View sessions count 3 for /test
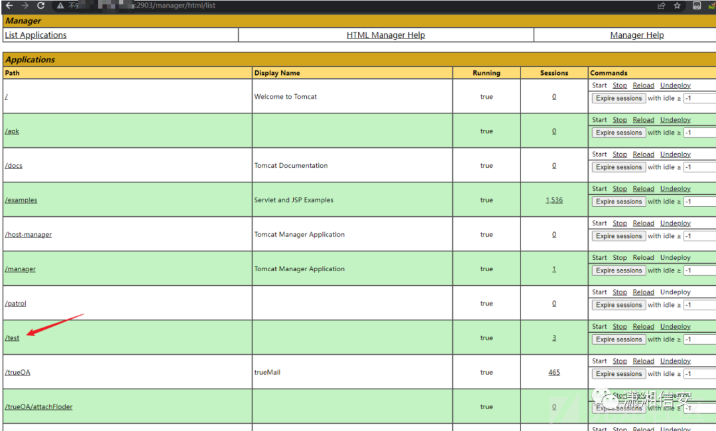The image size is (716, 431). (x=554, y=338)
